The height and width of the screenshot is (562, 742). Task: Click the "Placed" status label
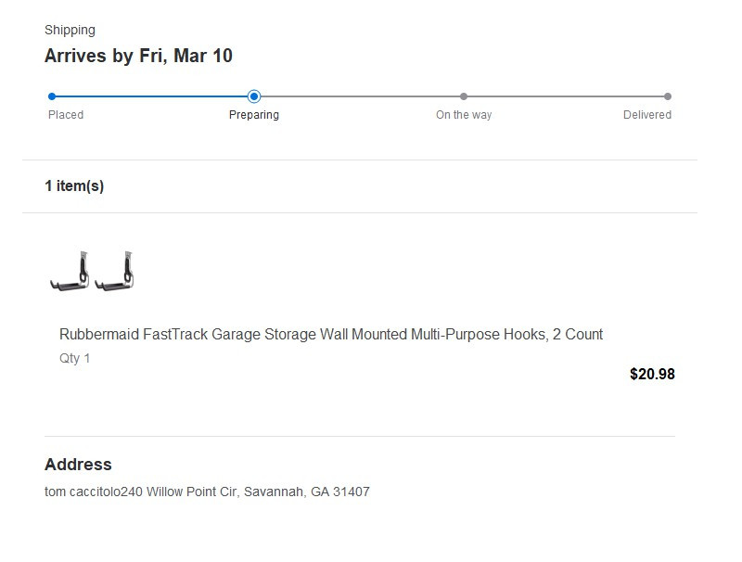click(x=66, y=115)
